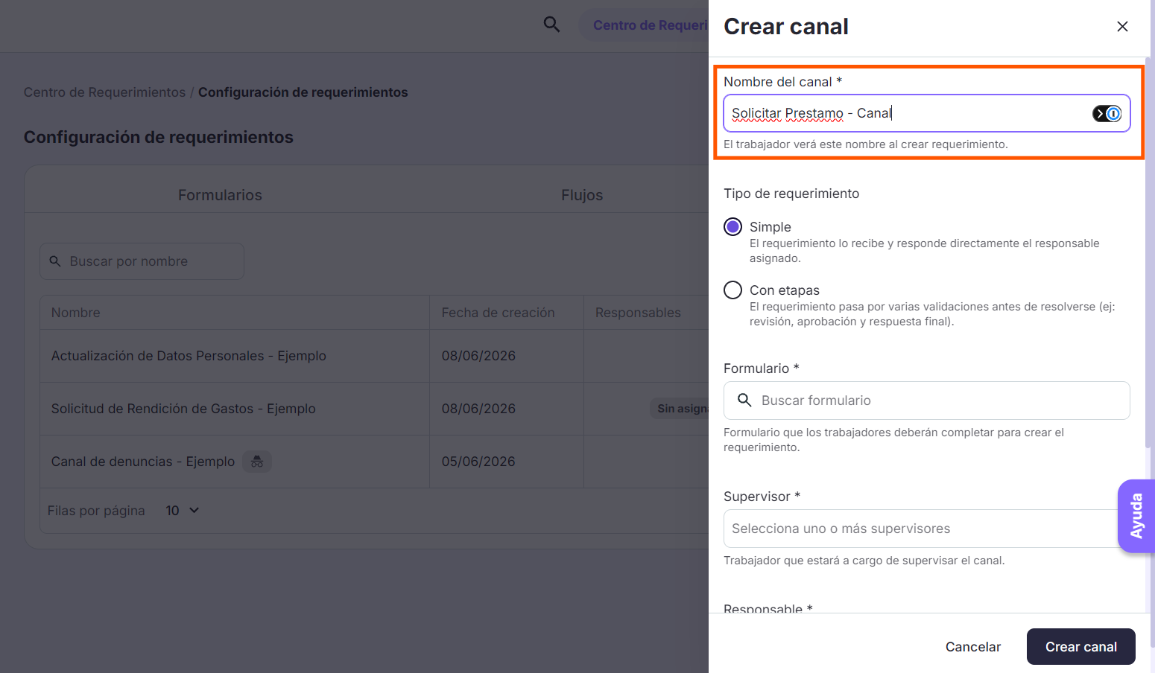The width and height of the screenshot is (1155, 673).
Task: Click Configuración de requerimientos breadcrumb text
Action: (x=303, y=92)
